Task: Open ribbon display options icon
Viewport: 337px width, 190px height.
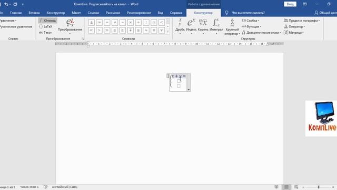Action: pos(305,4)
